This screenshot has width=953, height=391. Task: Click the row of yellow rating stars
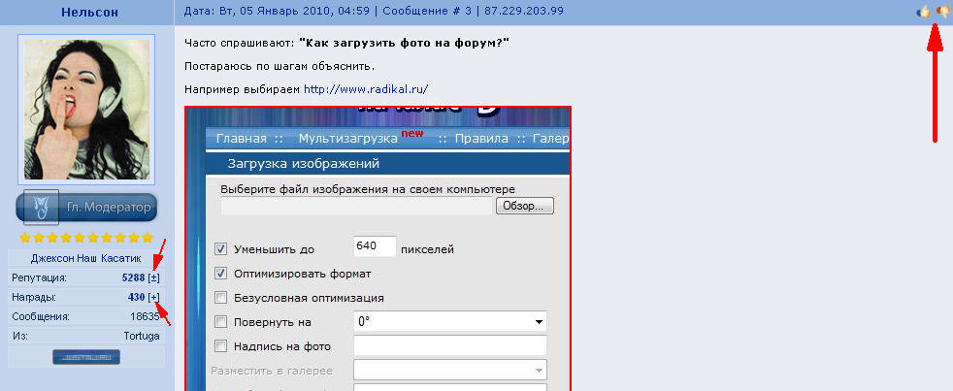[x=86, y=238]
